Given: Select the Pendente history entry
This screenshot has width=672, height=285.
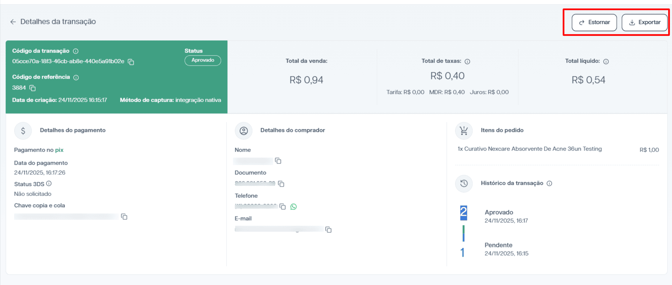Looking at the screenshot, I should (x=507, y=249).
